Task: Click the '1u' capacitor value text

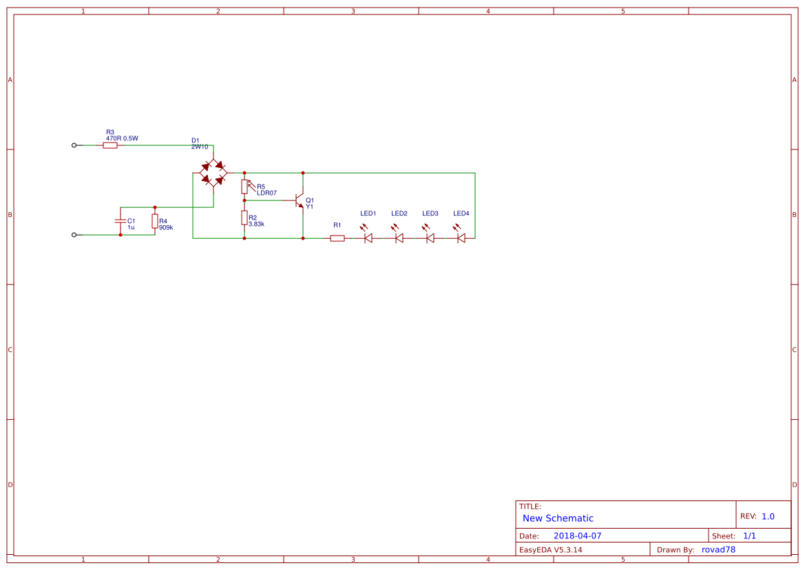Action: pos(131,227)
